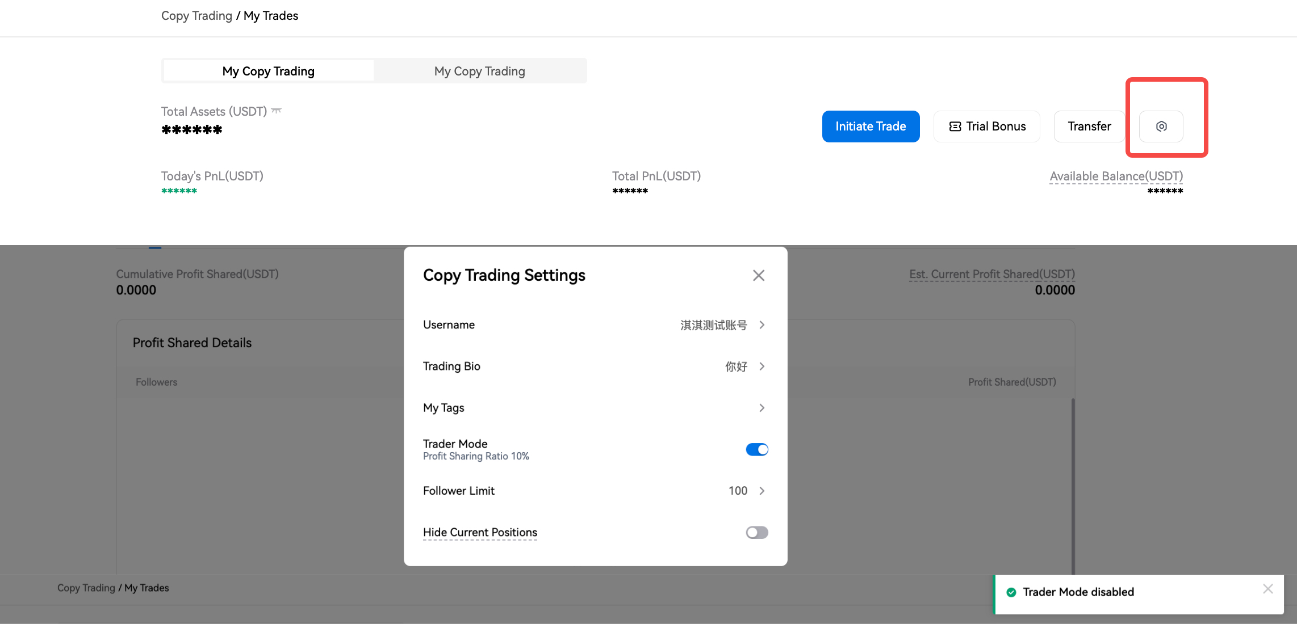This screenshot has width=1297, height=624.
Task: Disable the Trader Mode switch
Action: [x=757, y=449]
